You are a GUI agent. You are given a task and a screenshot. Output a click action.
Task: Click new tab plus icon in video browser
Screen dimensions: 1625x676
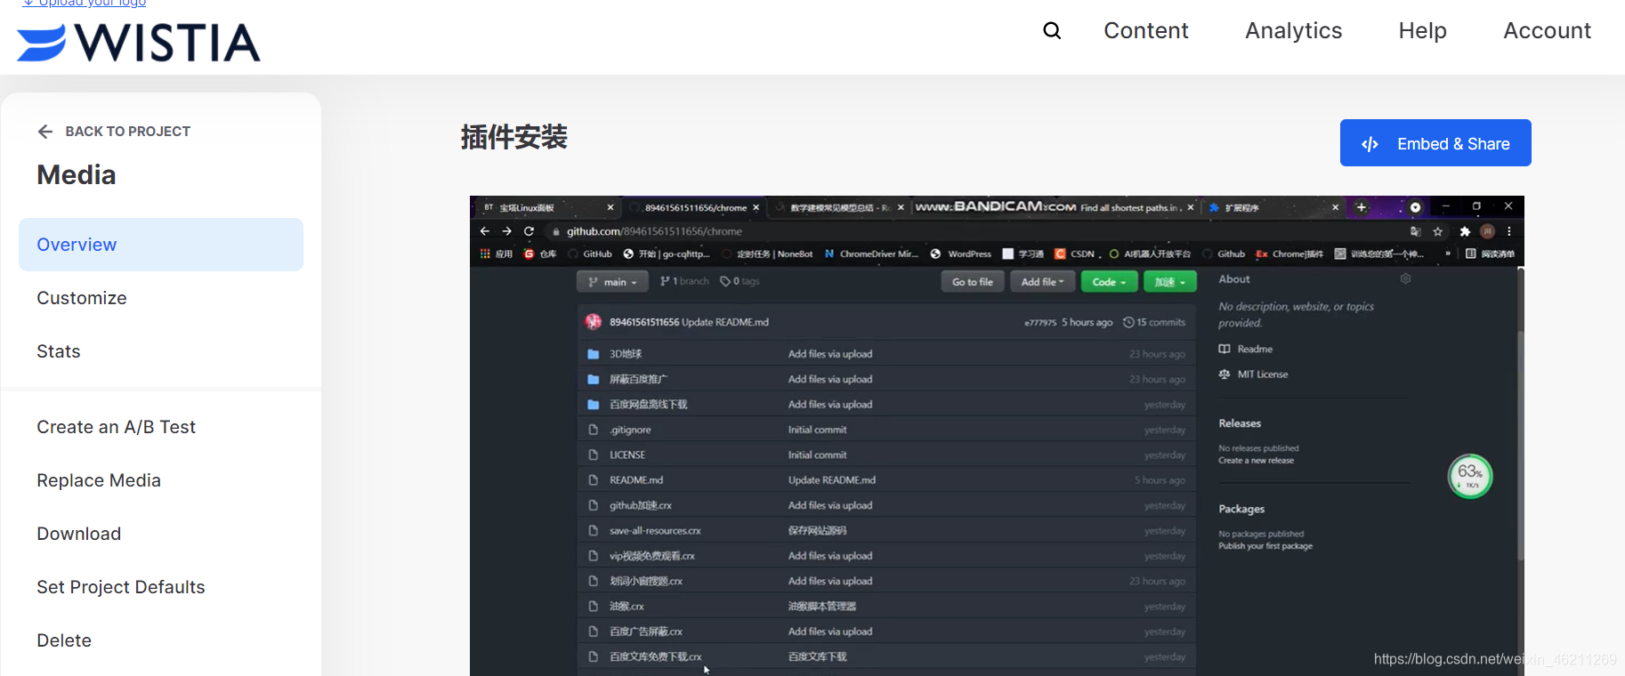[x=1361, y=207]
